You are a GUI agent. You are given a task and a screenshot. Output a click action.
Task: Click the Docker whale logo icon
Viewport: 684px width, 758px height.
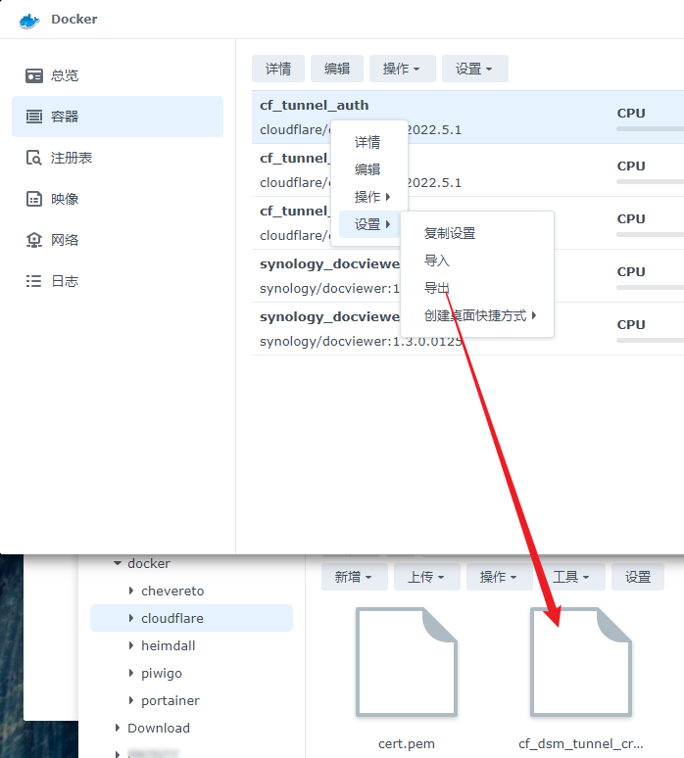click(29, 20)
